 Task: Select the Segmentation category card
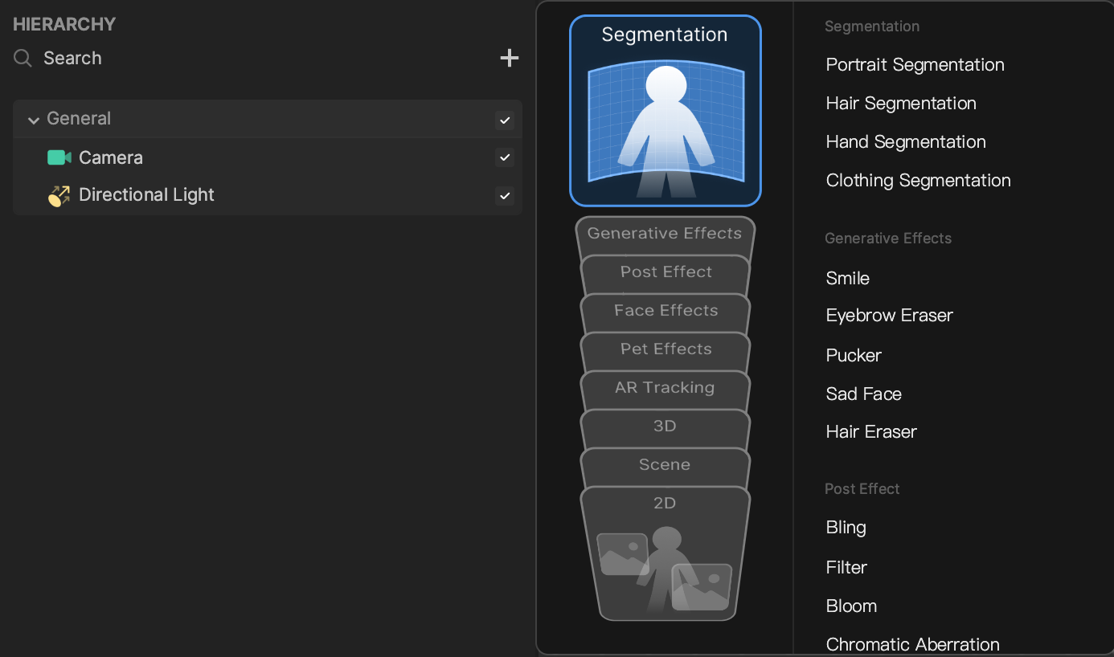[665, 111]
